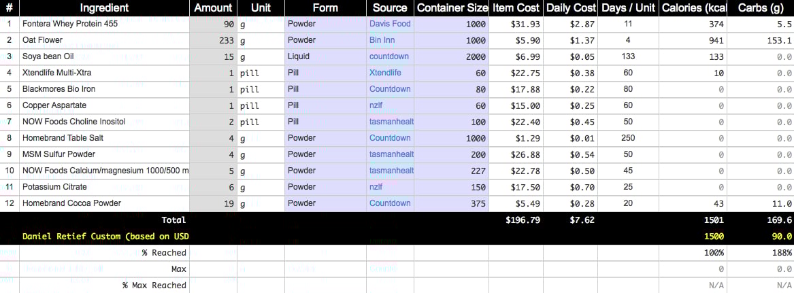This screenshot has height=293, width=794.
Task: Click the container size 2000 cell
Action: (x=450, y=56)
